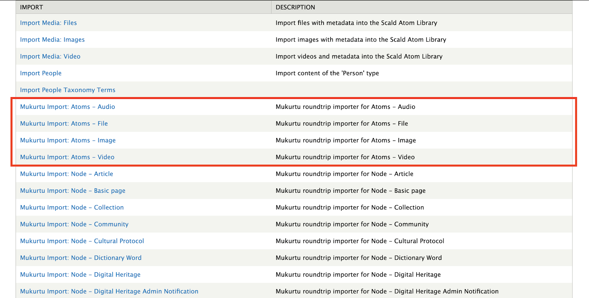Click description 'Mukurtu roundtrip importer for Node – Article'
This screenshot has width=589, height=298.
(345, 174)
